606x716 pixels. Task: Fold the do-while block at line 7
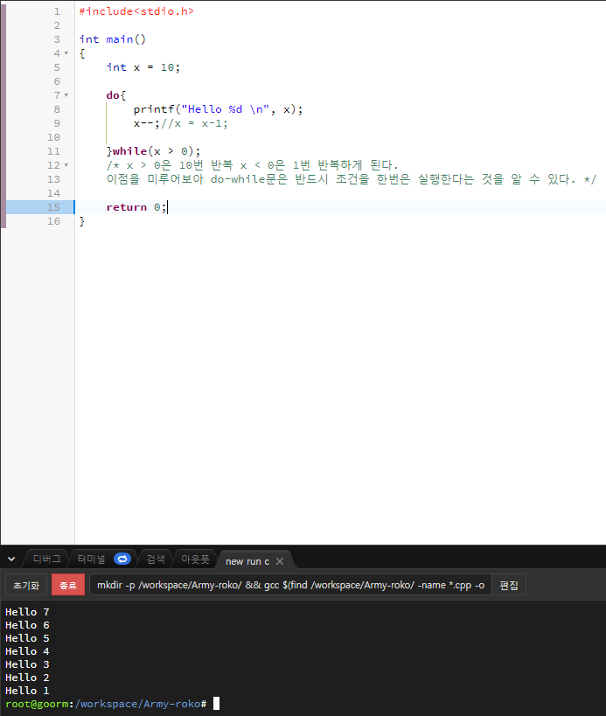(x=66, y=95)
